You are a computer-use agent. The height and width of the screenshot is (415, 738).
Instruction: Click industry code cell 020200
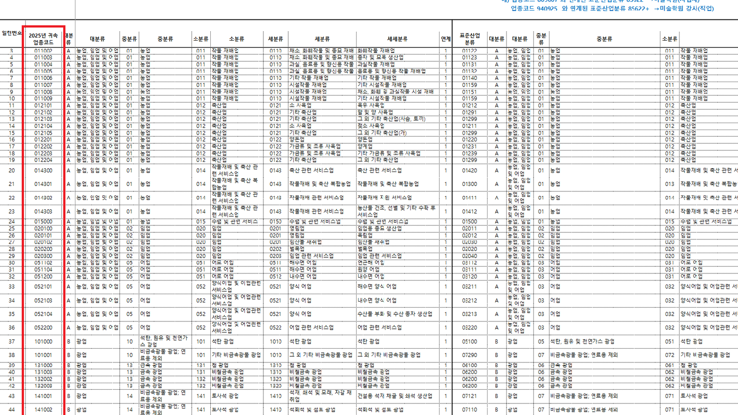[43, 249]
